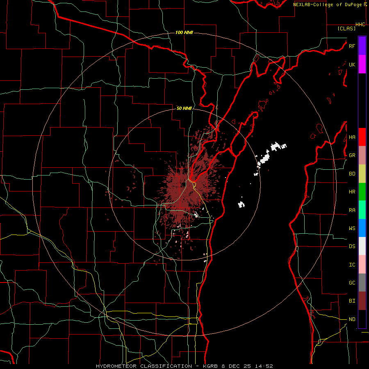Viewport: 369px width, 369px height.
Task: Click the GC legend label
Action: click(x=352, y=283)
